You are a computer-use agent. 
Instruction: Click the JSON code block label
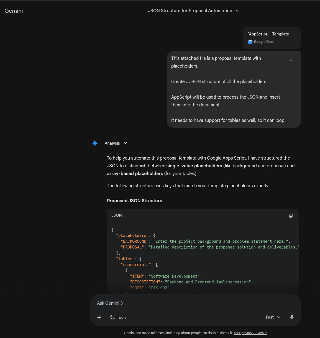coord(116,215)
